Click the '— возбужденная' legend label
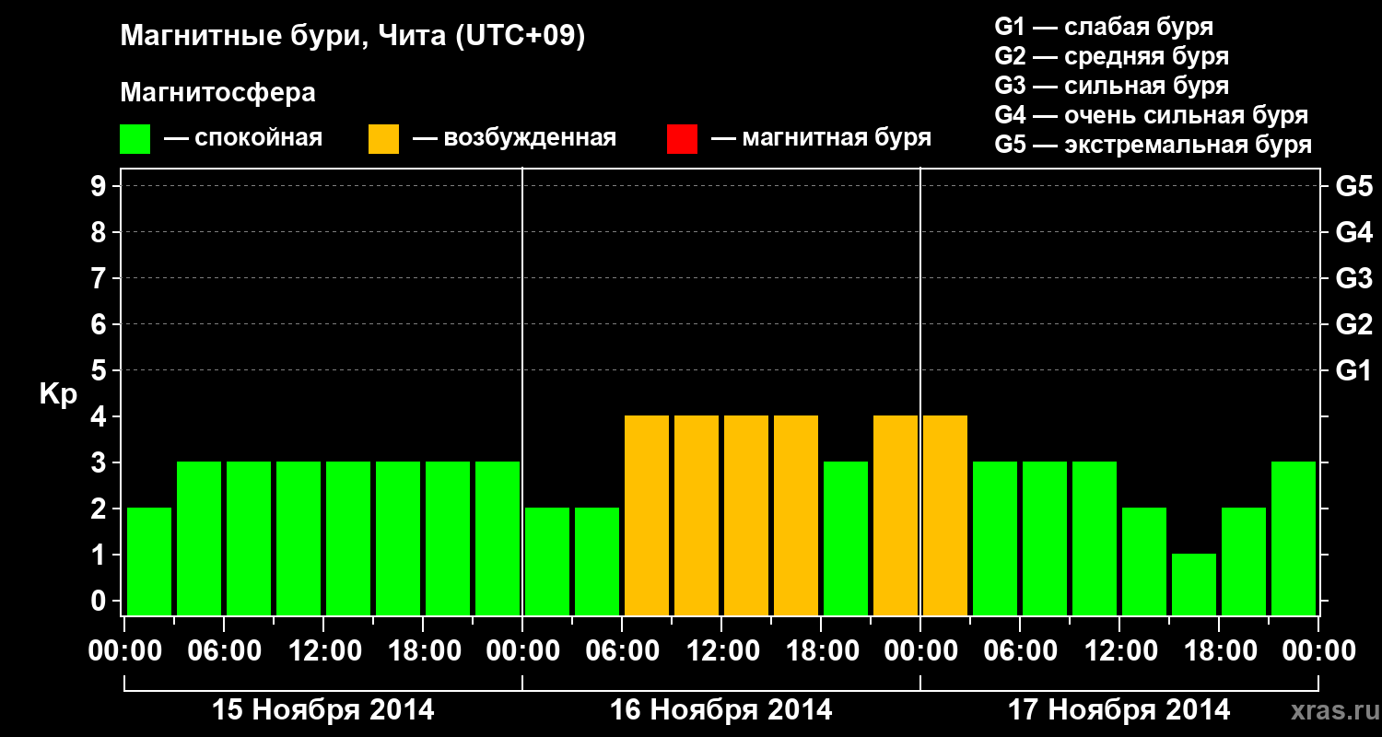The height and width of the screenshot is (737, 1382). (x=514, y=138)
